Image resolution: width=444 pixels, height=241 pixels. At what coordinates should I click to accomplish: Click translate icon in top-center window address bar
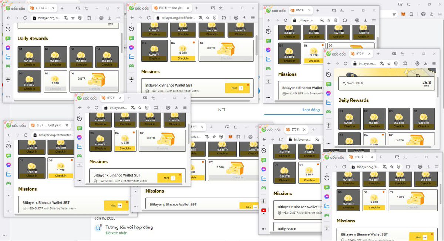click(201, 17)
